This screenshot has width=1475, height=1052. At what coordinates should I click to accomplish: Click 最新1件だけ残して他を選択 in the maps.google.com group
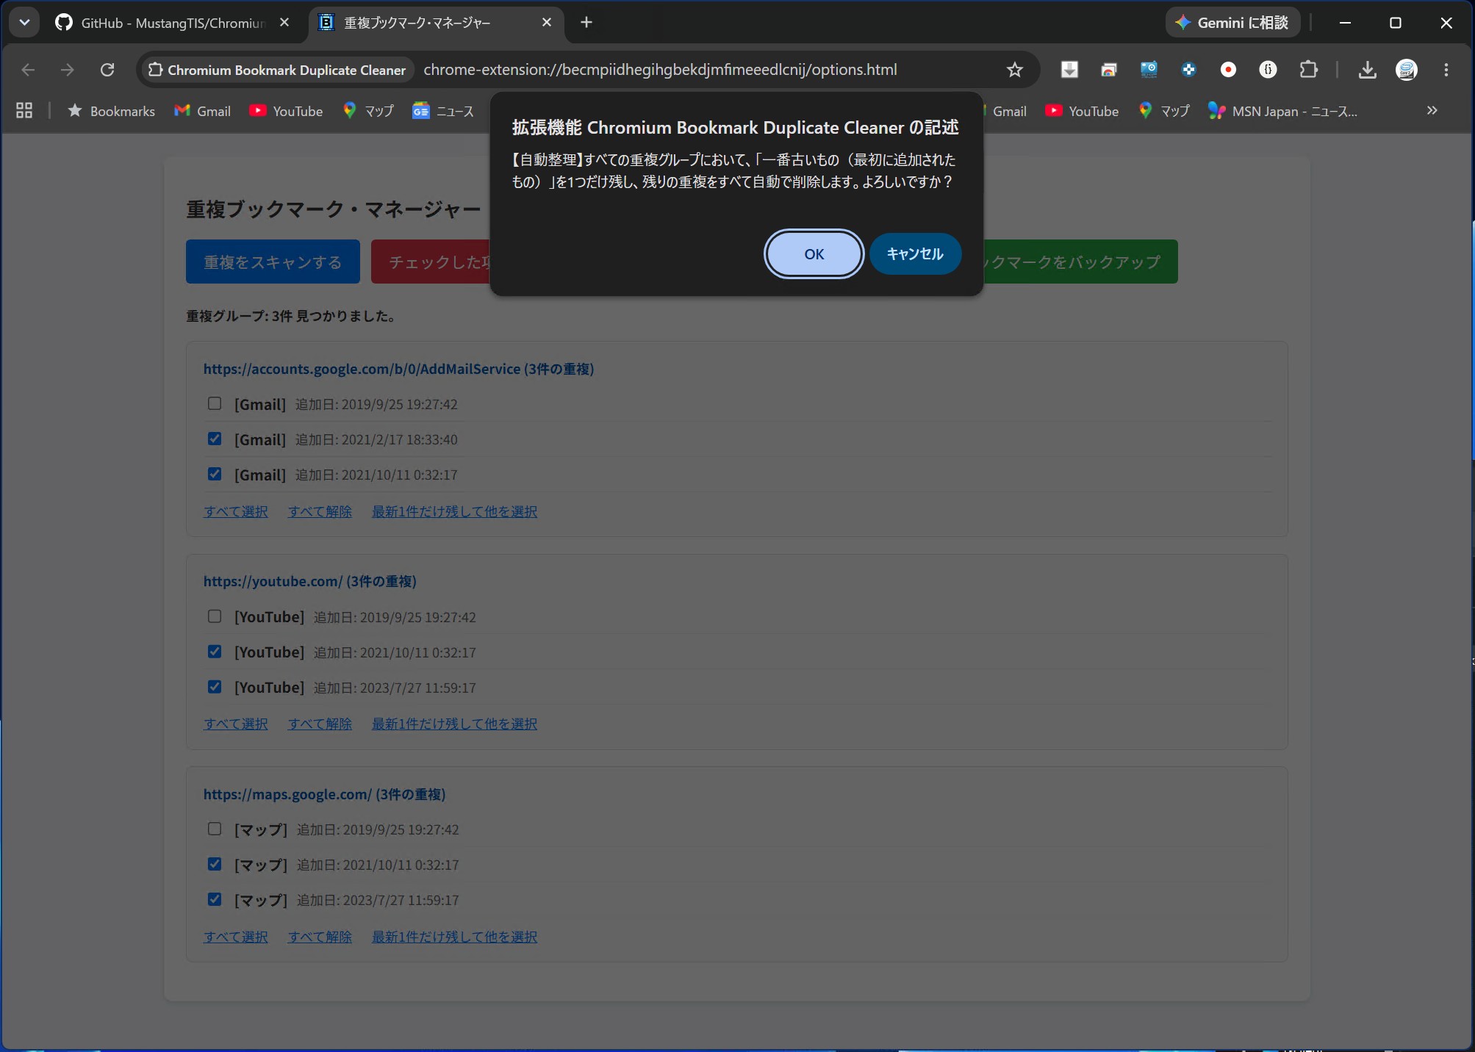coord(454,937)
